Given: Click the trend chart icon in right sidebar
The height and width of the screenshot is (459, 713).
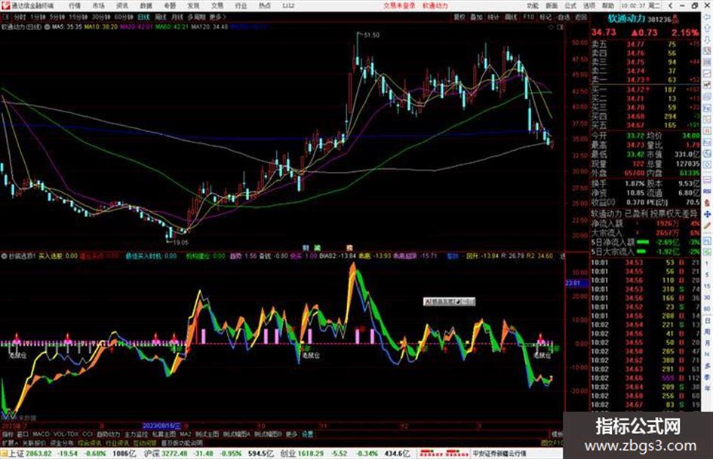Looking at the screenshot, I should pos(707,73).
